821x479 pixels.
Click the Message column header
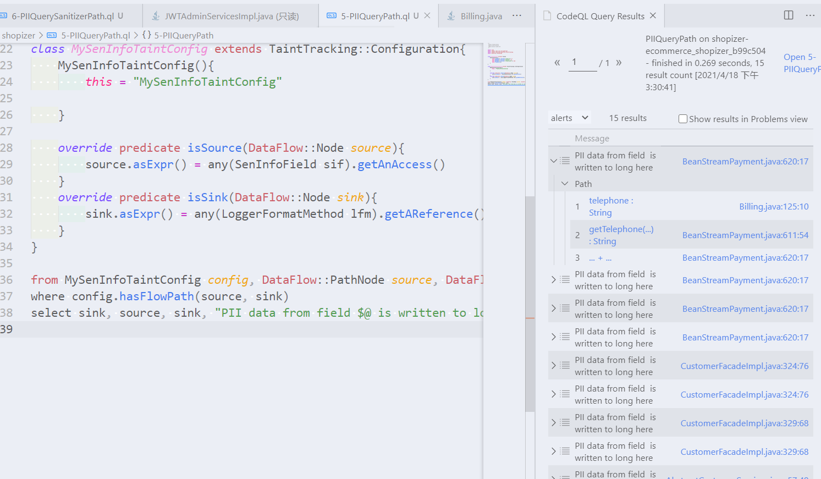592,139
